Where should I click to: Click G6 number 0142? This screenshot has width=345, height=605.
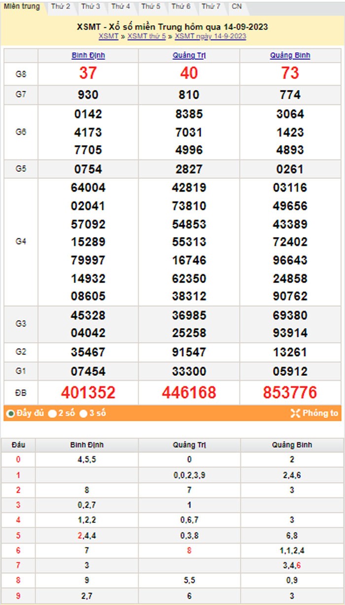pos(88,114)
